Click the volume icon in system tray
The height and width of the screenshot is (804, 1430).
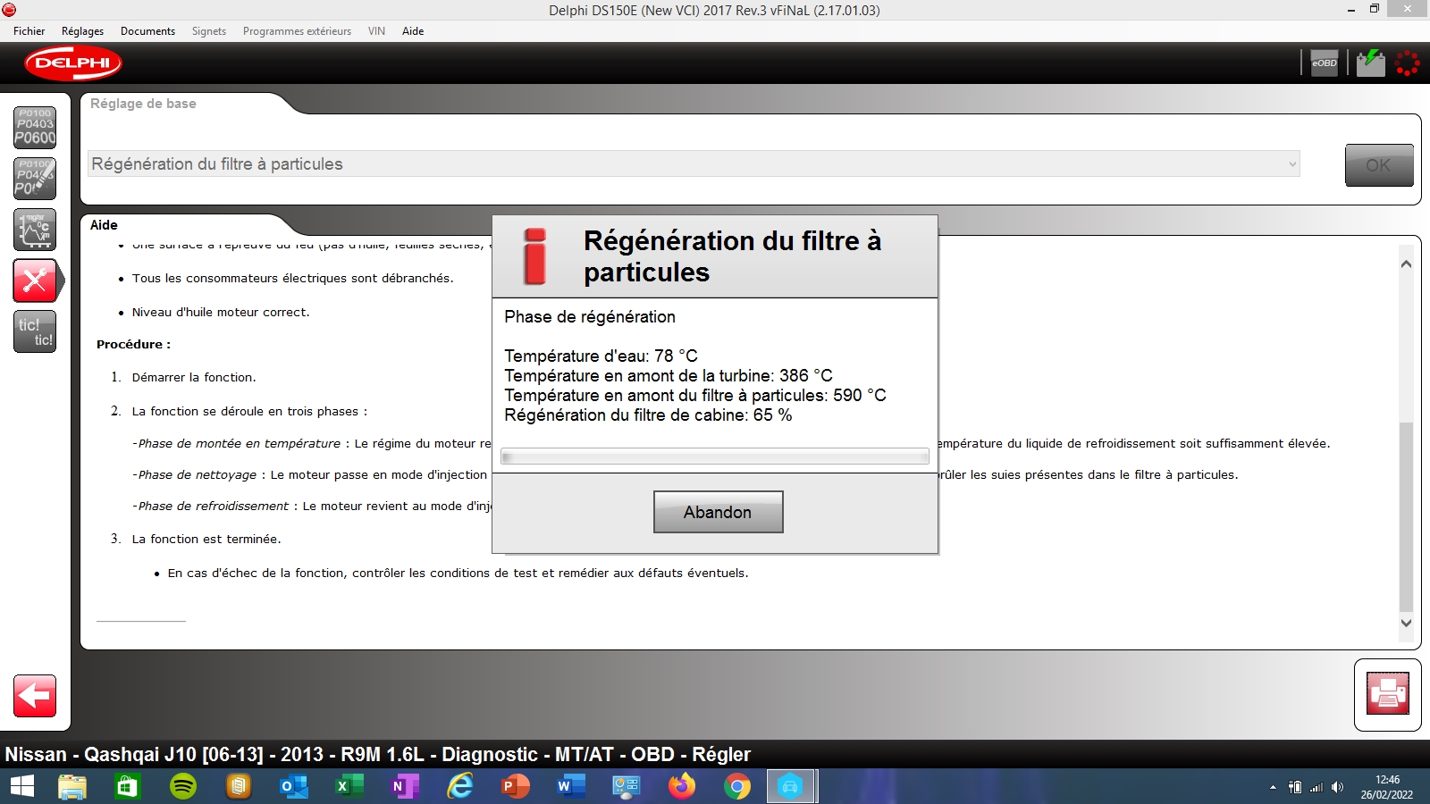(x=1337, y=787)
